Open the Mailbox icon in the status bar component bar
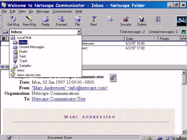The height and width of the screenshot is (140, 187). [x=159, y=138]
